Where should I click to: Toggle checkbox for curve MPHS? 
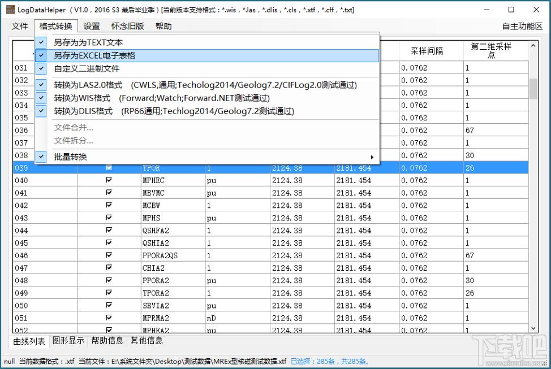click(x=109, y=218)
